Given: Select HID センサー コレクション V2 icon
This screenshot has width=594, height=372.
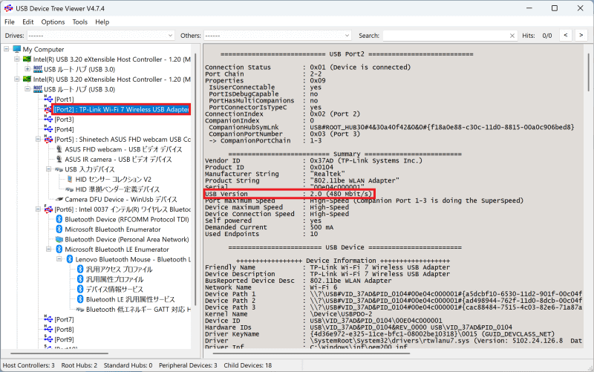Looking at the screenshot, I should point(69,179).
